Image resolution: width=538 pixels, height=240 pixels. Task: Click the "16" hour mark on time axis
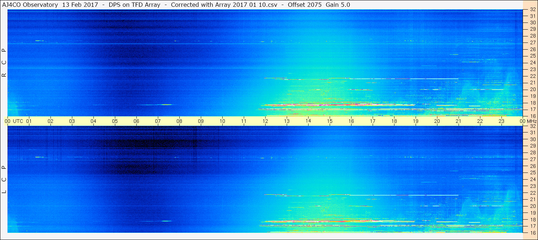tap(351, 121)
